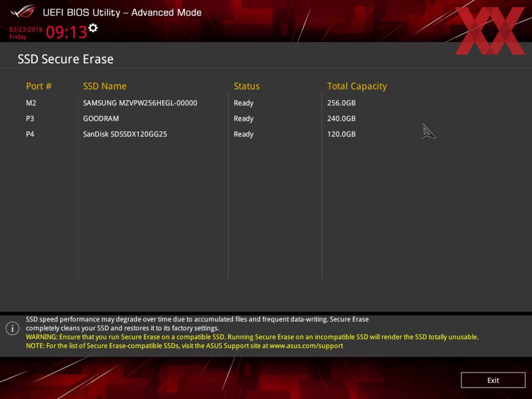Click the info circle icon
Viewport: 532px width, 399px height.
[13, 328]
